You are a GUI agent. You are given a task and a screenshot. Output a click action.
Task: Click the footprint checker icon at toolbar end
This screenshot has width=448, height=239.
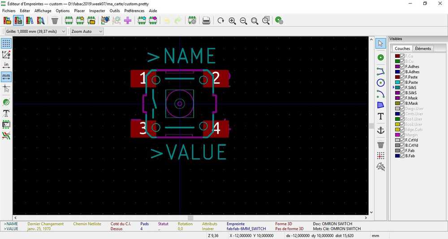point(279,21)
